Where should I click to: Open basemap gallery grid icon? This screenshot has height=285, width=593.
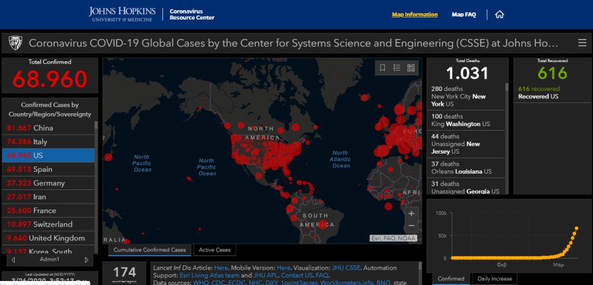click(x=412, y=68)
